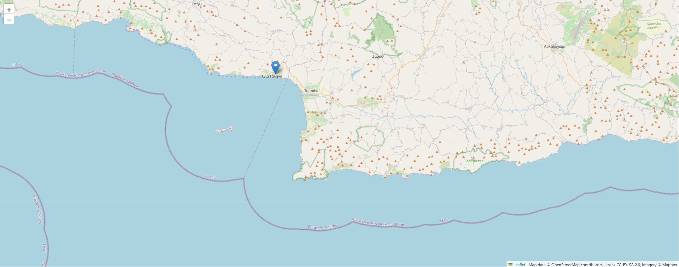
Task: Click the Ζαρός village label
Action: [377, 56]
